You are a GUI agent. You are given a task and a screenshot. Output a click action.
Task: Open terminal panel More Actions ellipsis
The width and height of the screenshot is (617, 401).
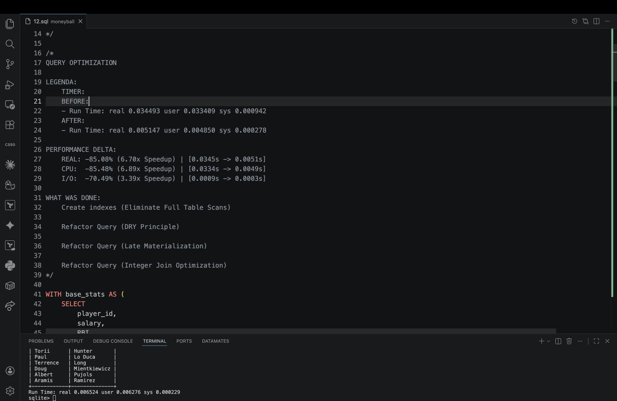click(x=580, y=341)
